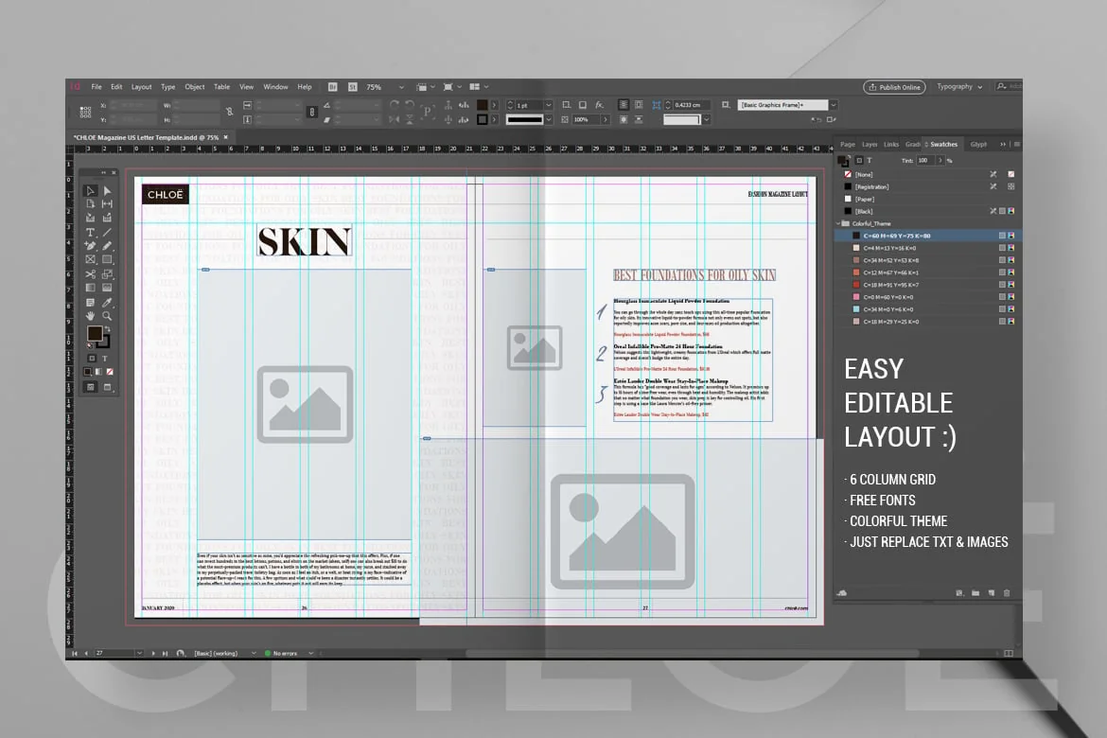Pick the Pen tool
This screenshot has width=1107, height=738.
coord(91,246)
